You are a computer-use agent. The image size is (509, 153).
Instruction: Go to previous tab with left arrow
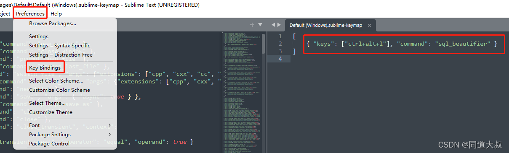pyautogui.click(x=273, y=25)
